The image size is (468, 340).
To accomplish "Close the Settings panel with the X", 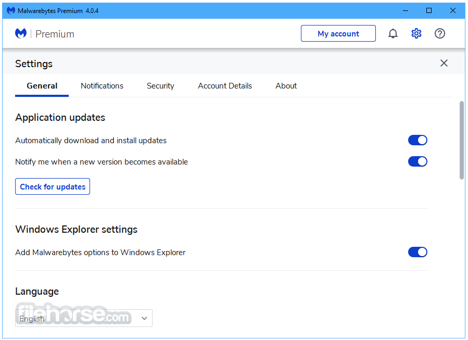I will (444, 63).
